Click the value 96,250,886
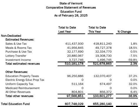 pos(75,76)
